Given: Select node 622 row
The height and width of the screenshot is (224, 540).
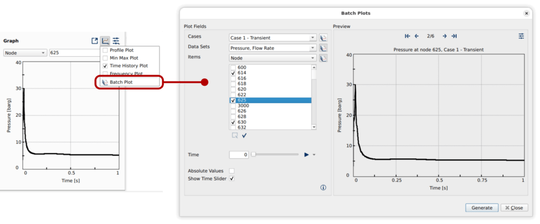Looking at the screenshot, I should coord(271,95).
